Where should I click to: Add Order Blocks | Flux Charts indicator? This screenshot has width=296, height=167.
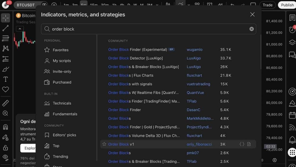pyautogui.click(x=131, y=75)
